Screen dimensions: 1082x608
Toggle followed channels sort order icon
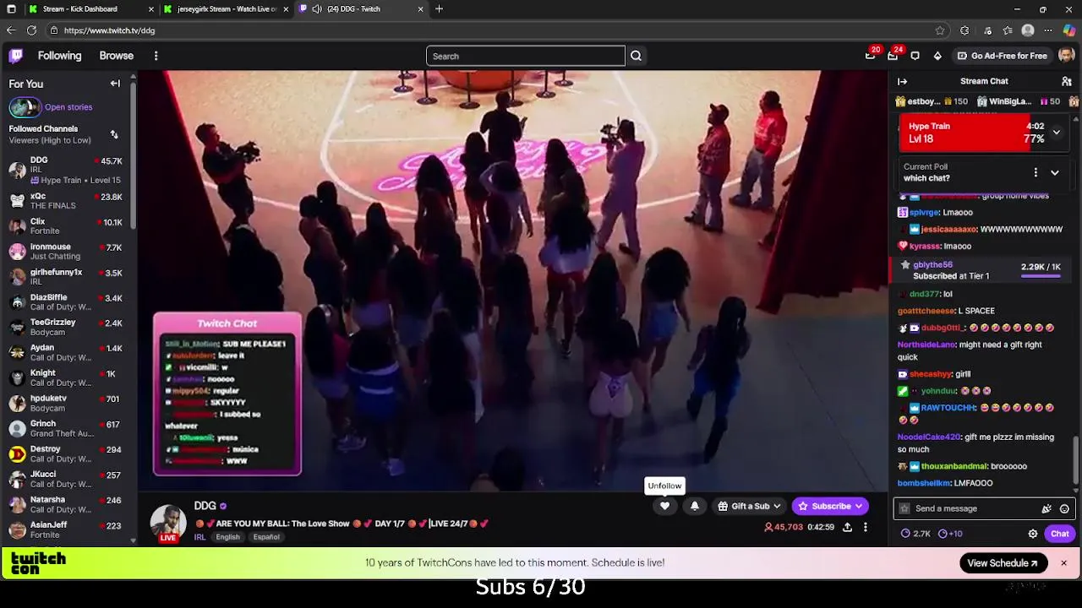pos(114,134)
